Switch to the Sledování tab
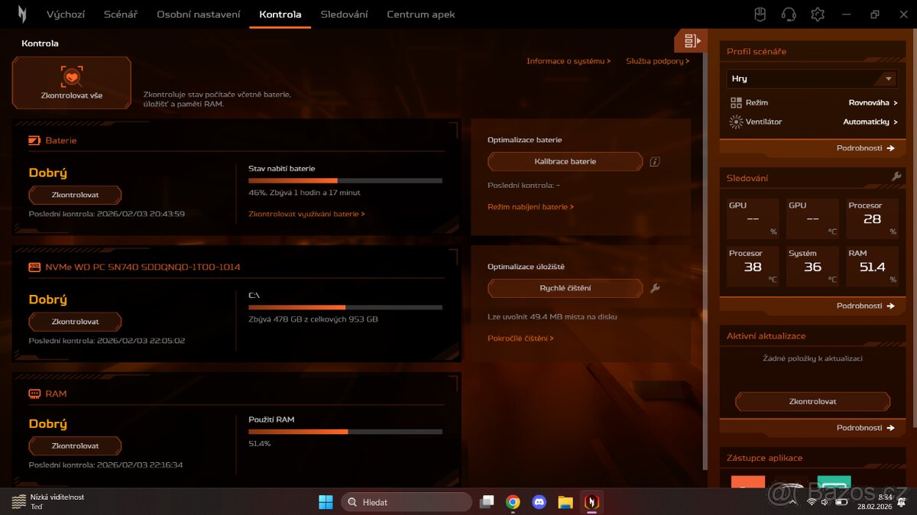Viewport: 917px width, 515px height. [344, 14]
